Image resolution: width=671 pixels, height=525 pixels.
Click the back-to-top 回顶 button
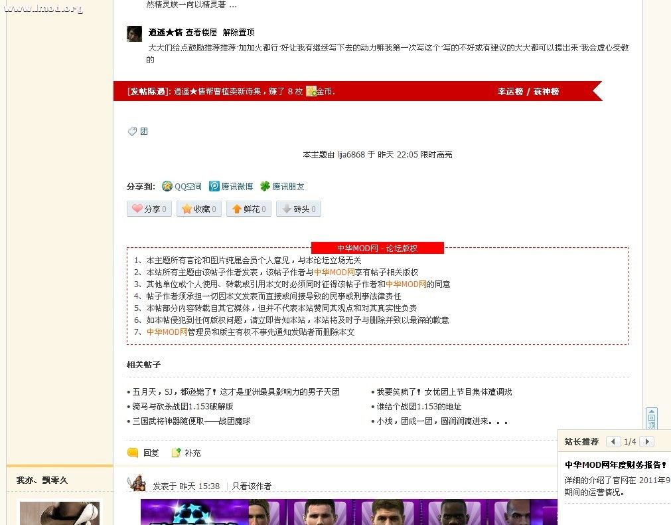pos(652,419)
